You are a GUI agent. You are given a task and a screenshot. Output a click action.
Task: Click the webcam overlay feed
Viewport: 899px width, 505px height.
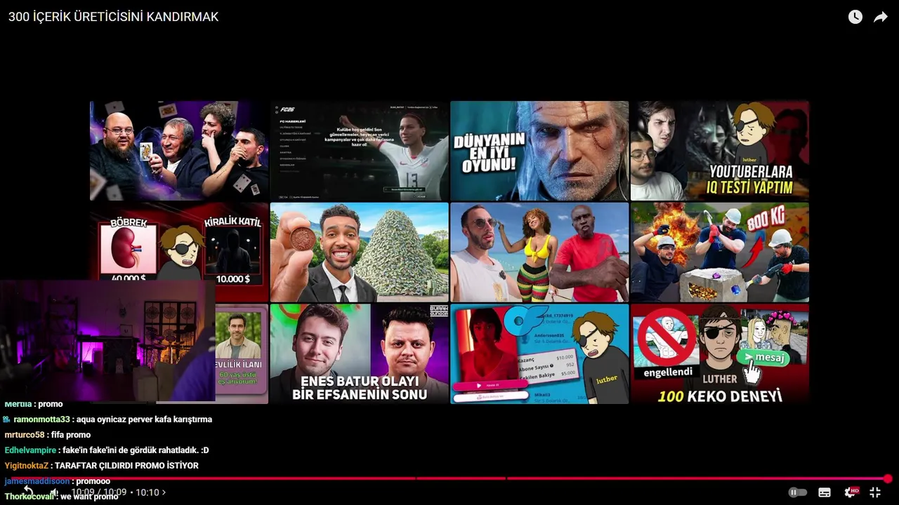[107, 341]
